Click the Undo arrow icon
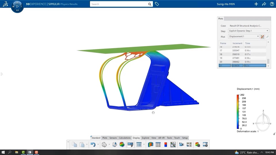276x155 pixels. pos(93,145)
